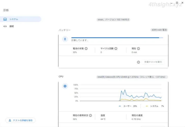Run the charge test 充電テストを実行
The image size is (185, 127).
point(153,62)
